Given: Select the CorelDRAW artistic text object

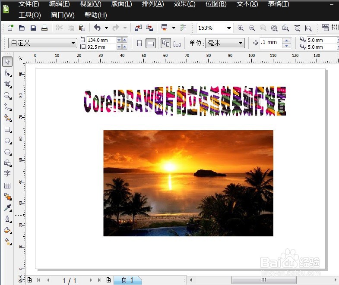Looking at the screenshot, I should pyautogui.click(x=185, y=101).
